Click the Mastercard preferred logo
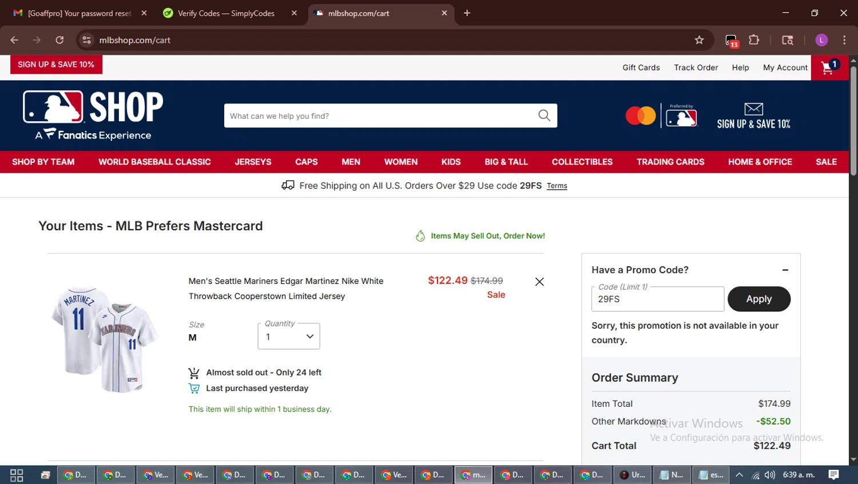The image size is (858, 484). [x=661, y=115]
